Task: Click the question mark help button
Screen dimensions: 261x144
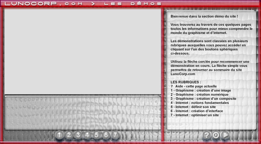Action: tap(207, 135)
